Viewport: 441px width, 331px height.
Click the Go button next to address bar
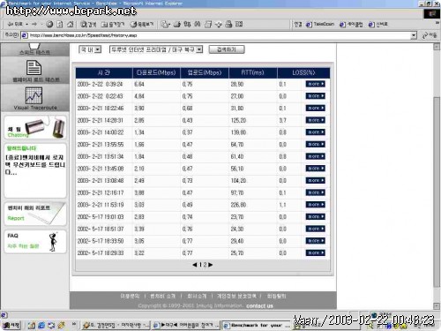pos(430,35)
